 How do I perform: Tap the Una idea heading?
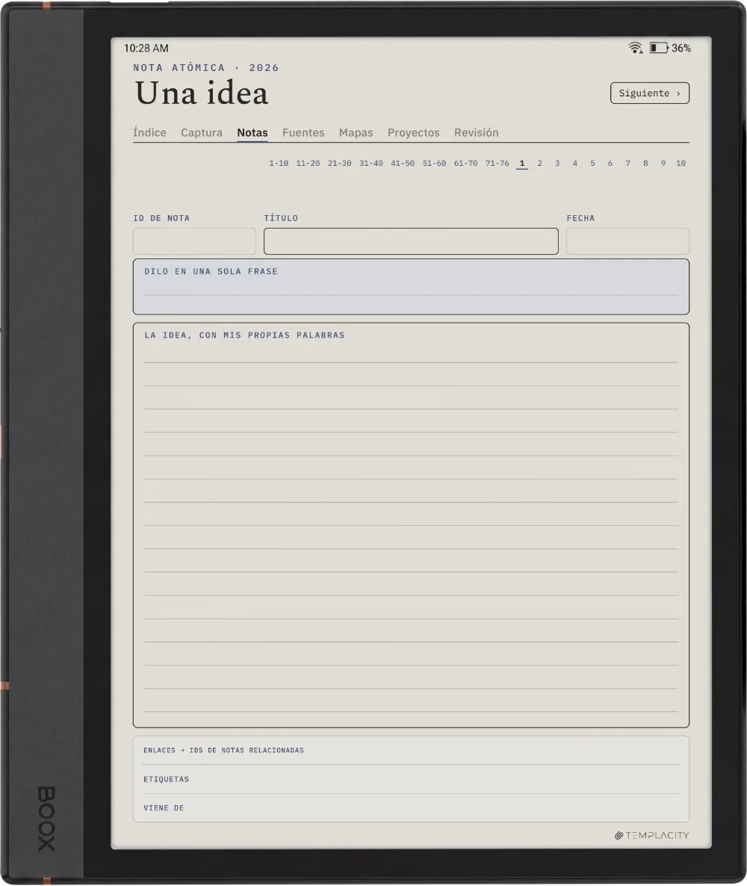point(202,93)
